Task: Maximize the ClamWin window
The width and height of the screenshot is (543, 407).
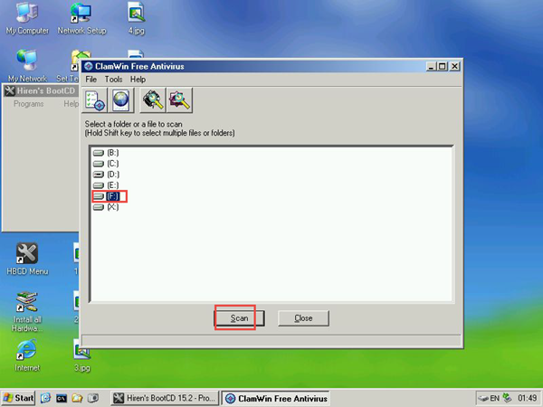Action: 443,66
